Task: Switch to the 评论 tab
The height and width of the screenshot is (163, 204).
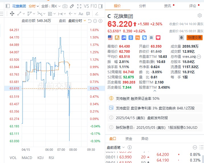Action: 193,6
